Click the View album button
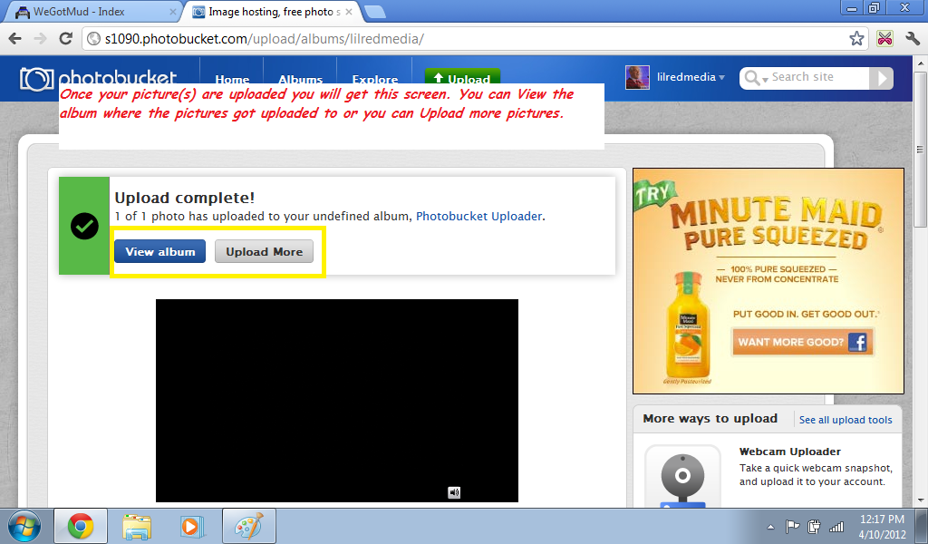 (x=160, y=251)
